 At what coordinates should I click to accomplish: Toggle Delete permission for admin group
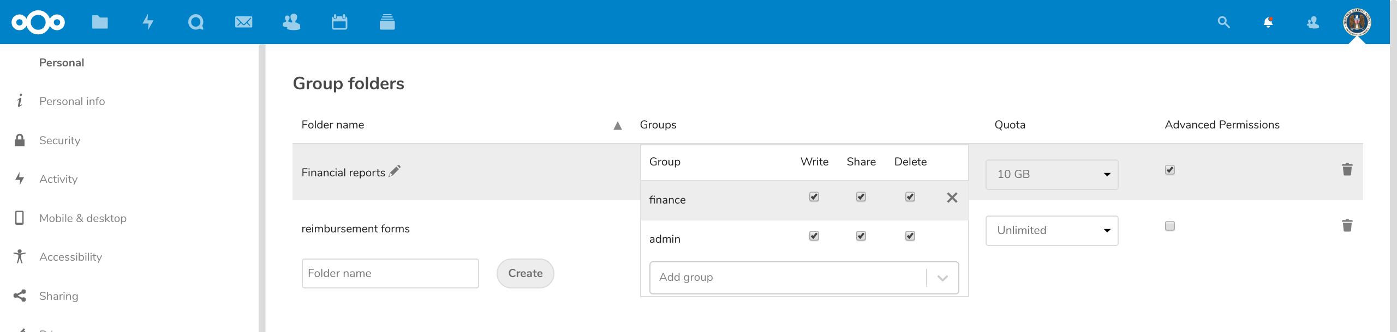point(910,236)
